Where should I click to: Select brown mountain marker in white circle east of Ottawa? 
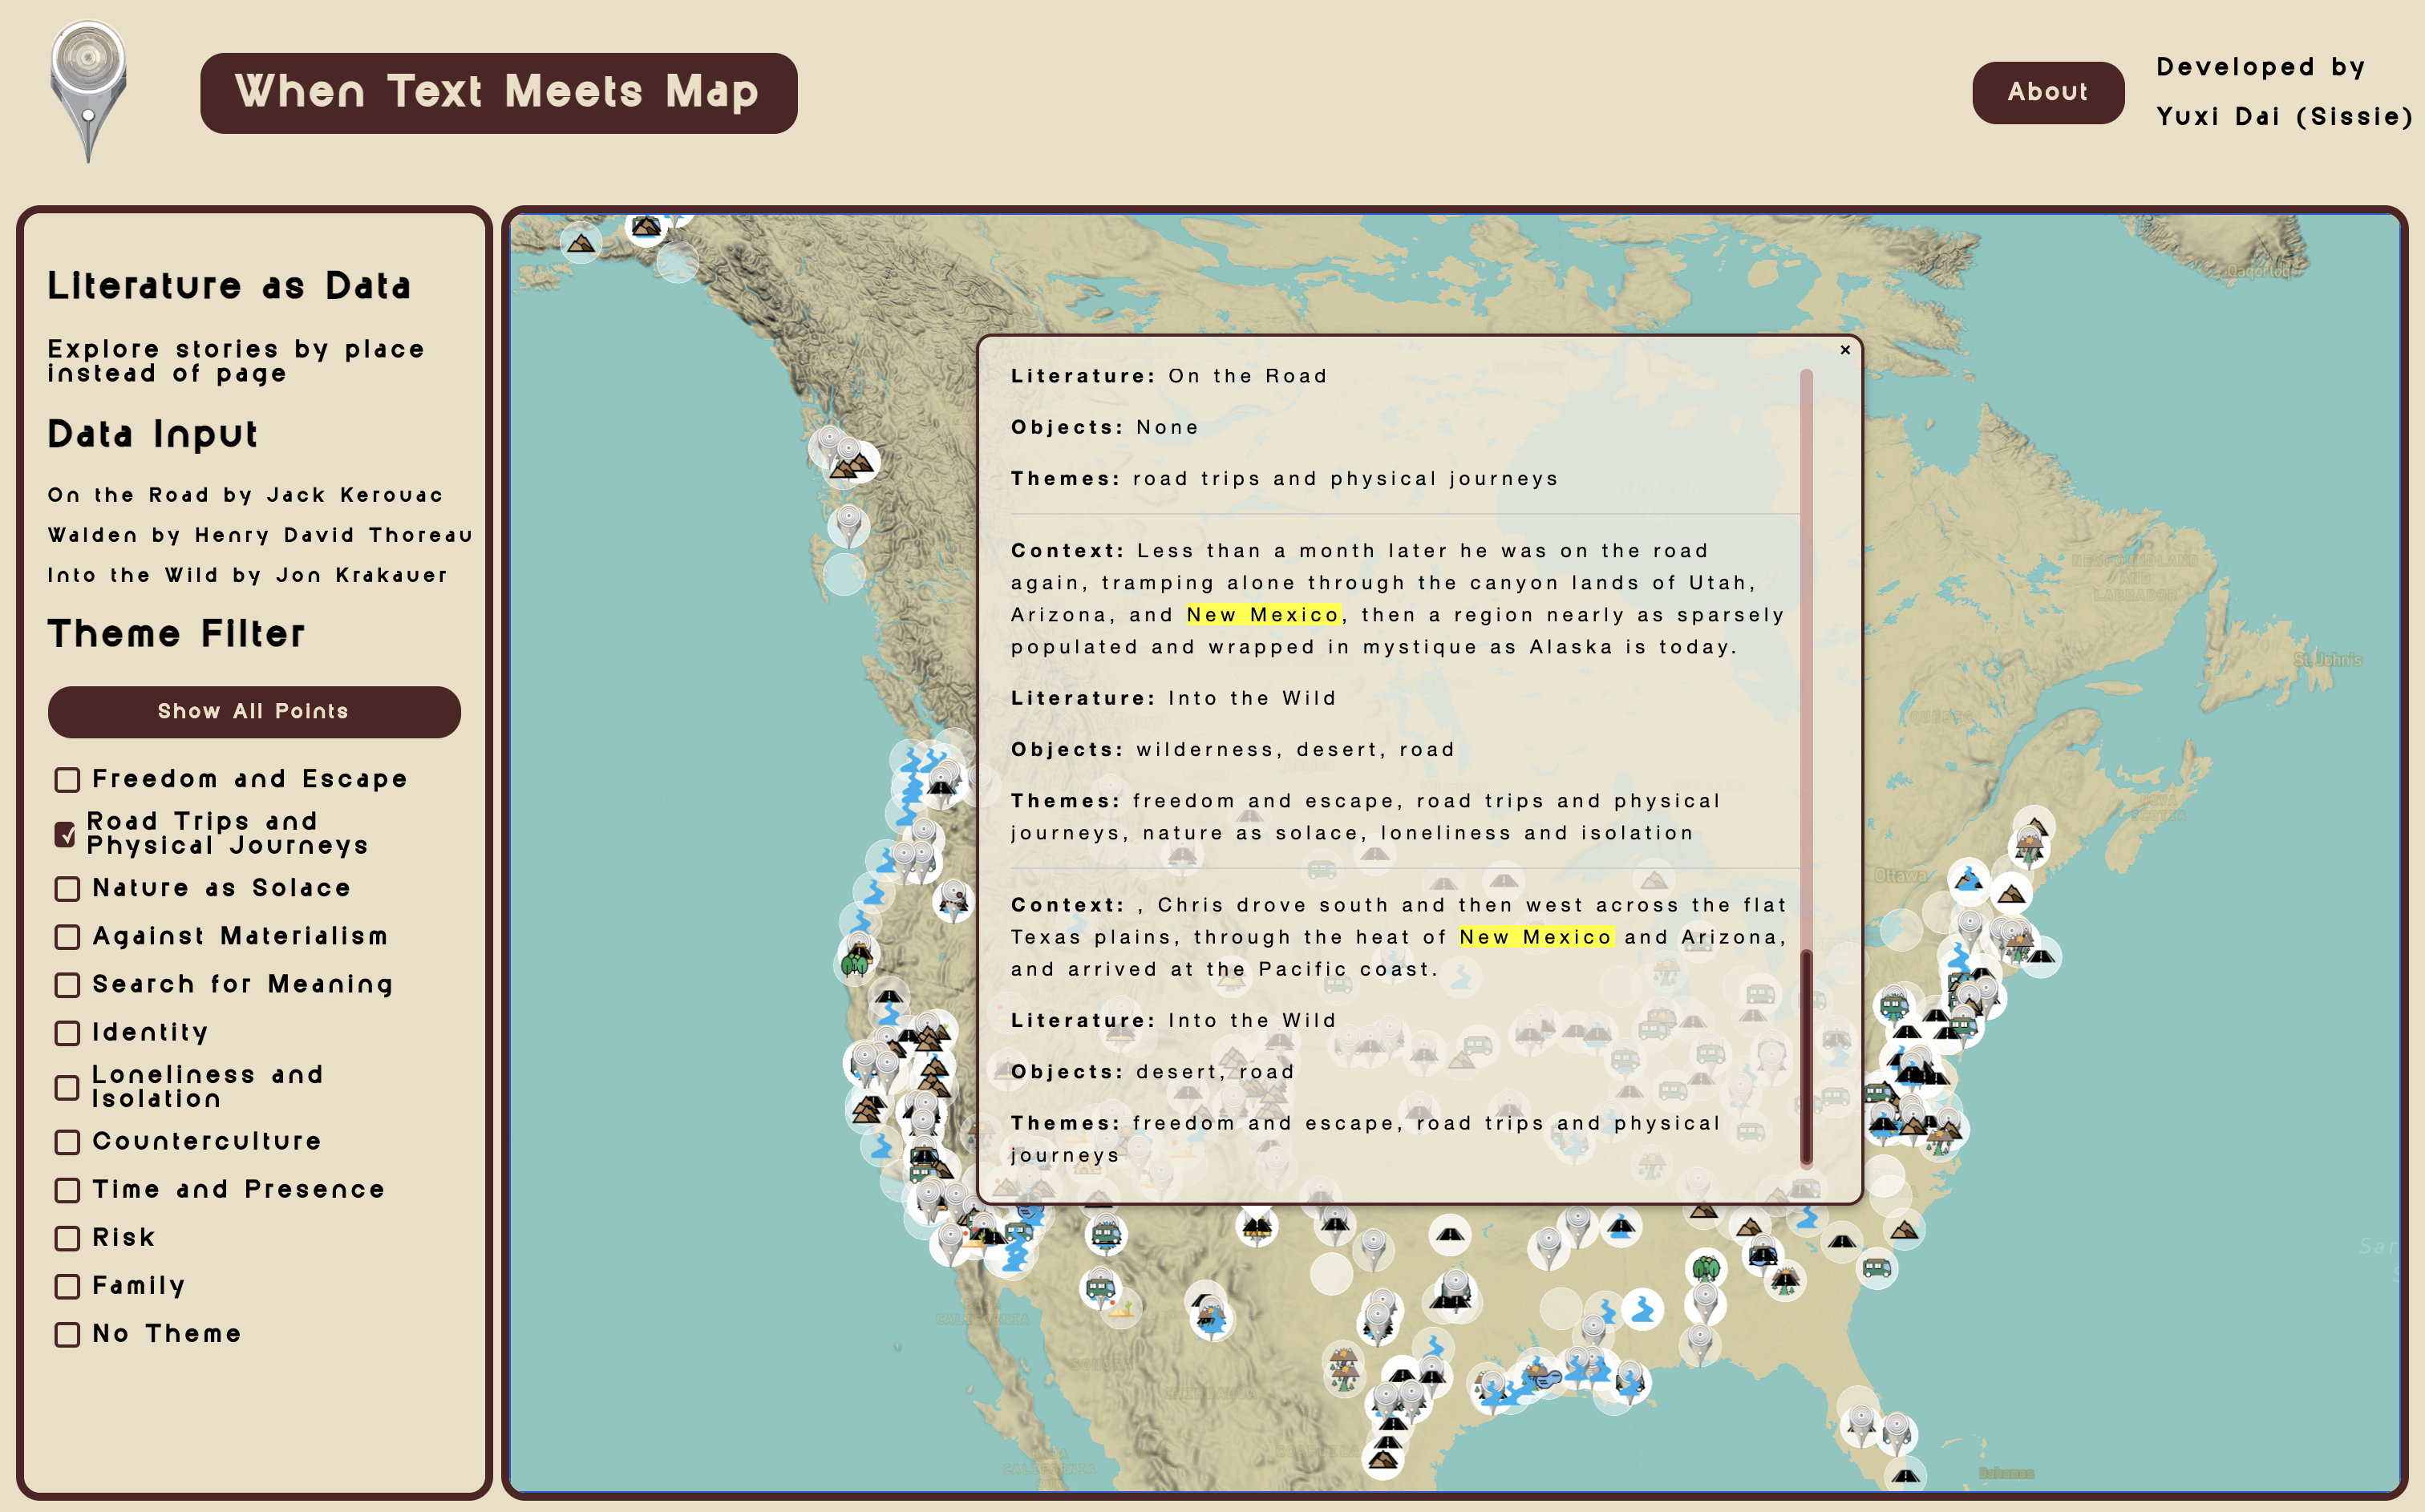point(2011,893)
